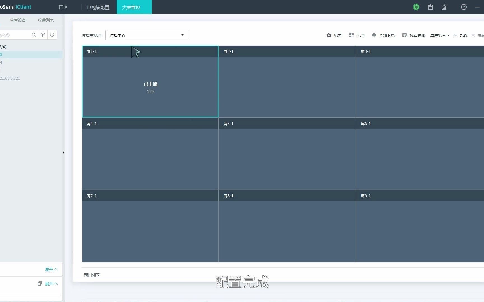Select the highlighted device row in tree
This screenshot has width=484, height=302.
31,55
